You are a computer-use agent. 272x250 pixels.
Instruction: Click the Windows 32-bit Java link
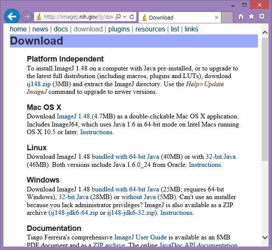pyautogui.click(x=74, y=197)
